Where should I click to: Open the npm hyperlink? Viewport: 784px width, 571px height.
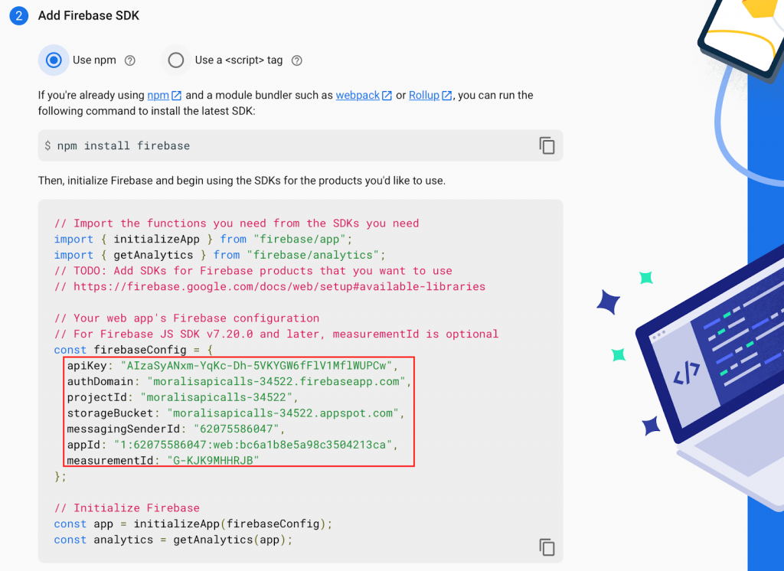click(158, 96)
